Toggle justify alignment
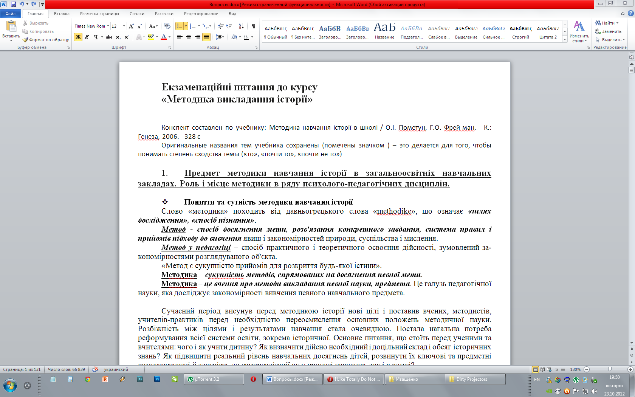 click(206, 37)
